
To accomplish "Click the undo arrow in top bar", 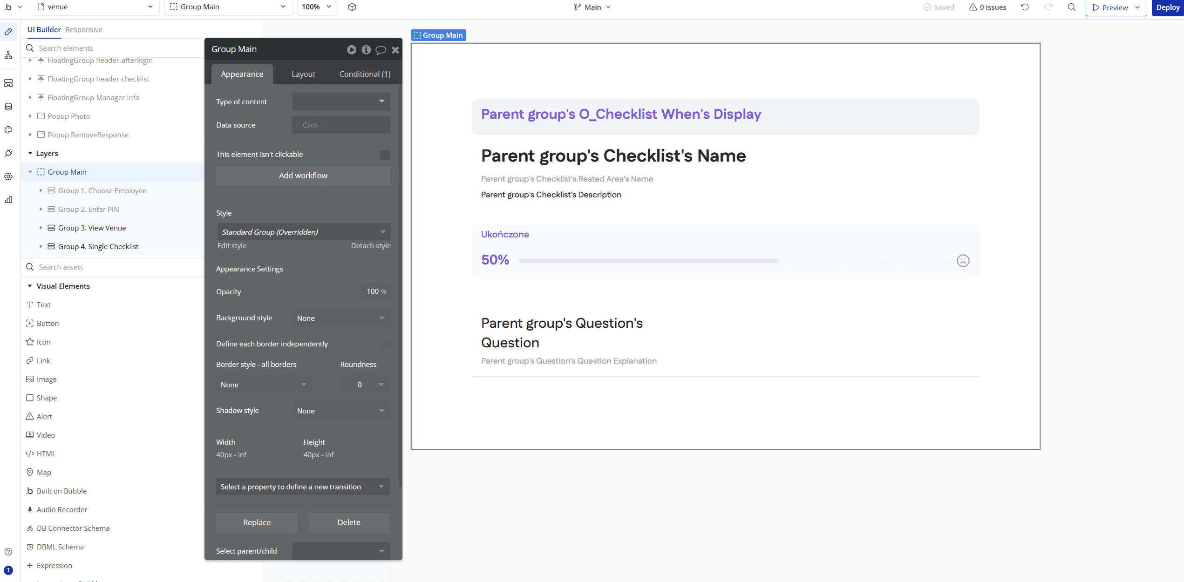I will (x=1025, y=7).
